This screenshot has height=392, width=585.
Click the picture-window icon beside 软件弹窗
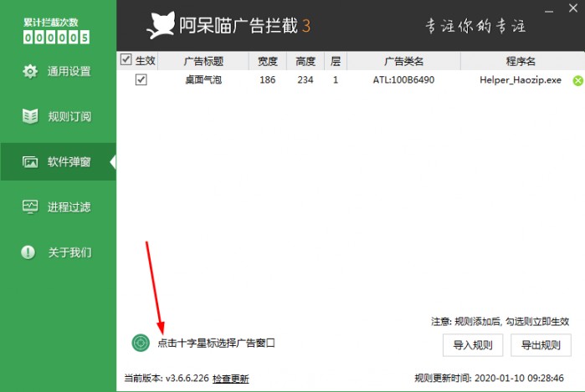30,161
